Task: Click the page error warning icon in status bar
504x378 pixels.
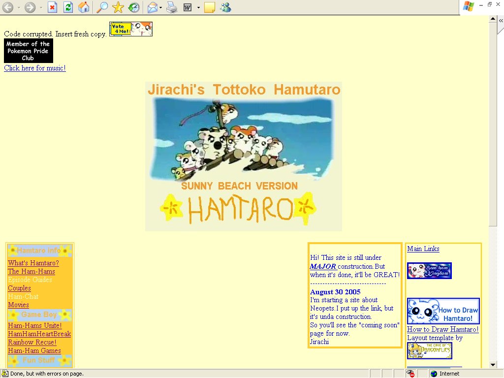Action: click(5, 374)
